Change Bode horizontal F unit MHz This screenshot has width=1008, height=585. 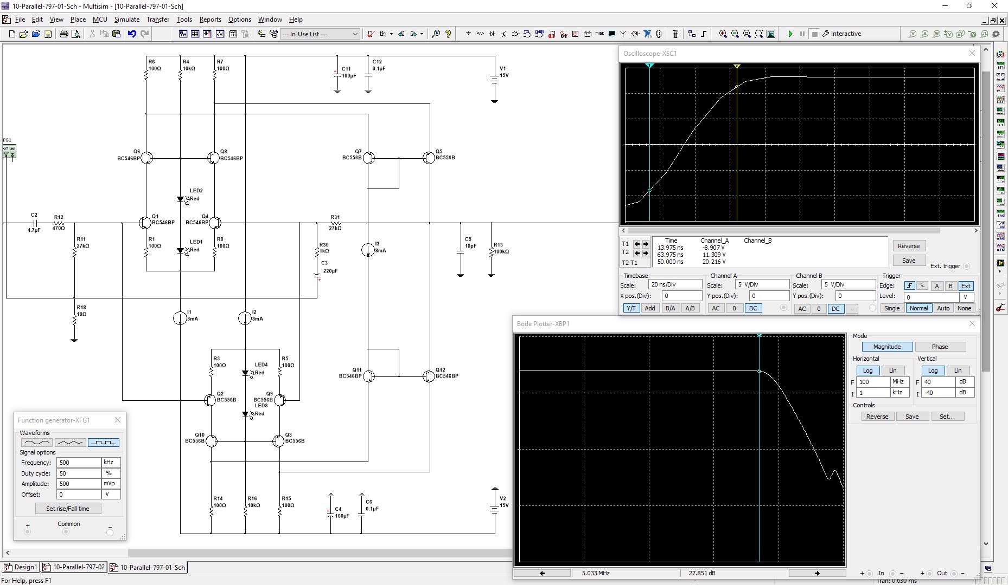(x=900, y=382)
